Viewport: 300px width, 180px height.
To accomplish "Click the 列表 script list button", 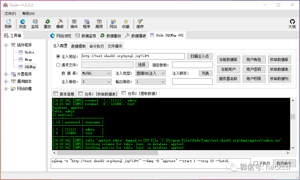I will tap(206, 73).
